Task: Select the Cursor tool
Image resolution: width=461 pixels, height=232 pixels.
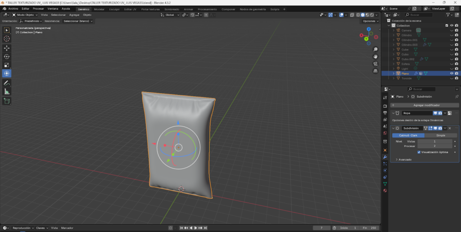Action: [x=6, y=39]
